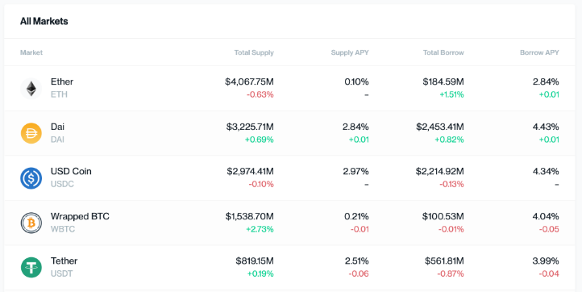Select Tether total borrow $561.81M value

[x=444, y=261]
